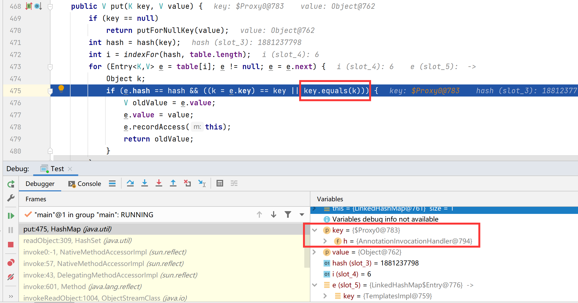Click recordAccess call on line 478

(x=159, y=127)
